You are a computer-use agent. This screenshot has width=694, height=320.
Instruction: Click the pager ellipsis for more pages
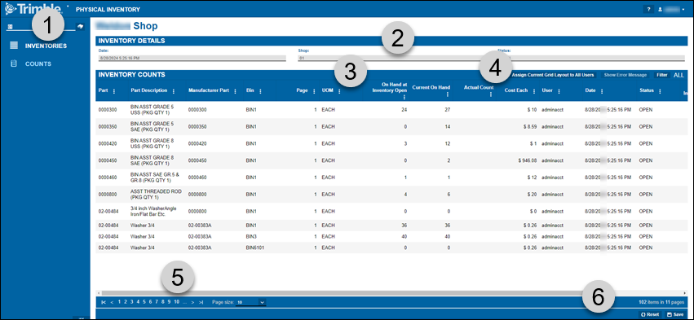[184, 302]
